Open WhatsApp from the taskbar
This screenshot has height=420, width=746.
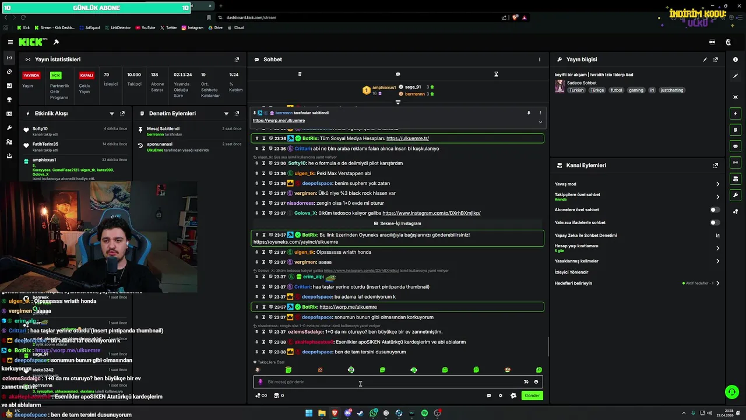(373, 413)
